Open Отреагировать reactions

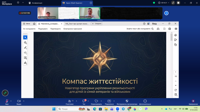(x=96, y=102)
